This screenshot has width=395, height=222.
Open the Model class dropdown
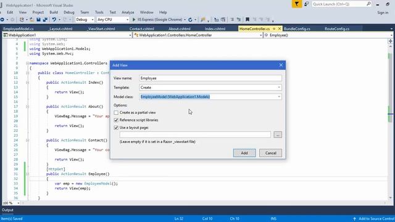coord(279,97)
